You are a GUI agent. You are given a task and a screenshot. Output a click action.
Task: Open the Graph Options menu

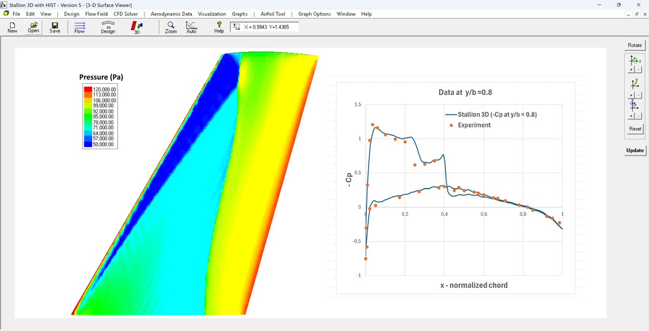[x=314, y=13]
